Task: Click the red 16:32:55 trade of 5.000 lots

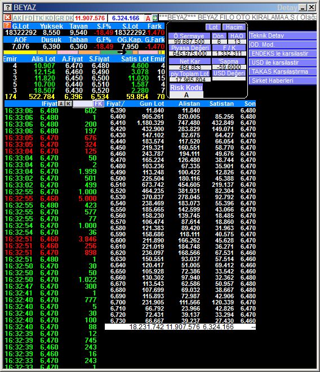Action: coord(51,198)
